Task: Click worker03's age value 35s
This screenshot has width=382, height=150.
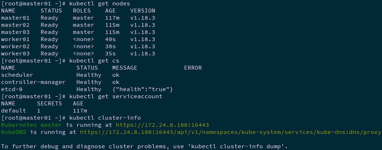Action: (x=110, y=54)
